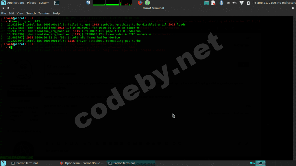This screenshot has width=296, height=166.
Task: Click the document with red badge tray icon
Action: click(213, 3)
